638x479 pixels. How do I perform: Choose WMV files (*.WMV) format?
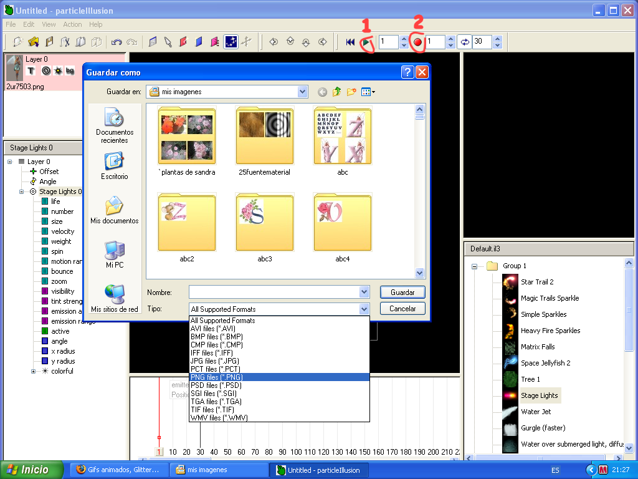pyautogui.click(x=280, y=417)
